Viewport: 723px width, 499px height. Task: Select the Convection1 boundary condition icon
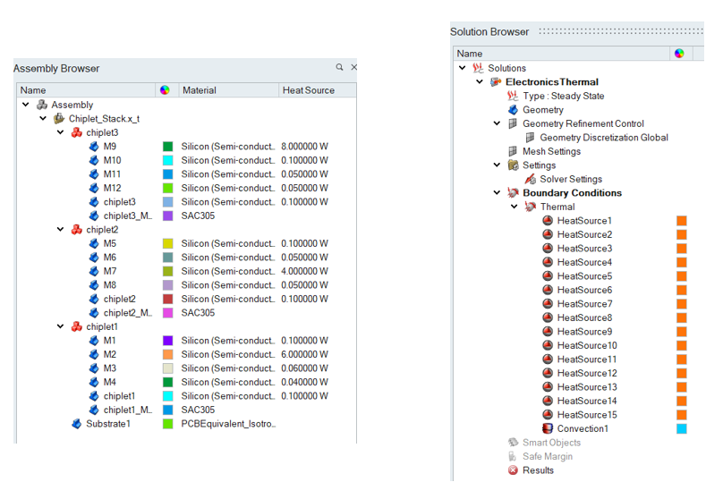click(547, 428)
